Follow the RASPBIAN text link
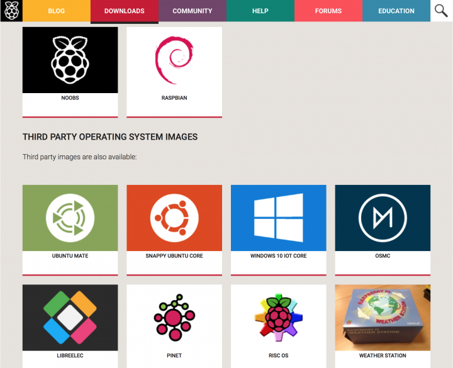 click(x=174, y=98)
